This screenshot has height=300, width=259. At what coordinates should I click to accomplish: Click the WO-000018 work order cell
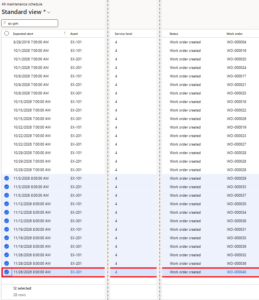(237, 101)
